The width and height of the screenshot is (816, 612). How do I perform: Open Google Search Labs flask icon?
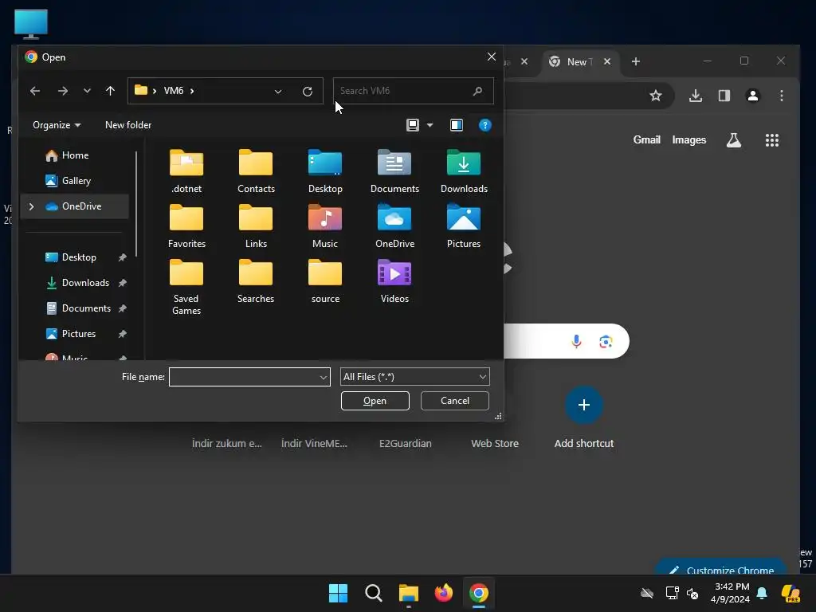tap(734, 140)
